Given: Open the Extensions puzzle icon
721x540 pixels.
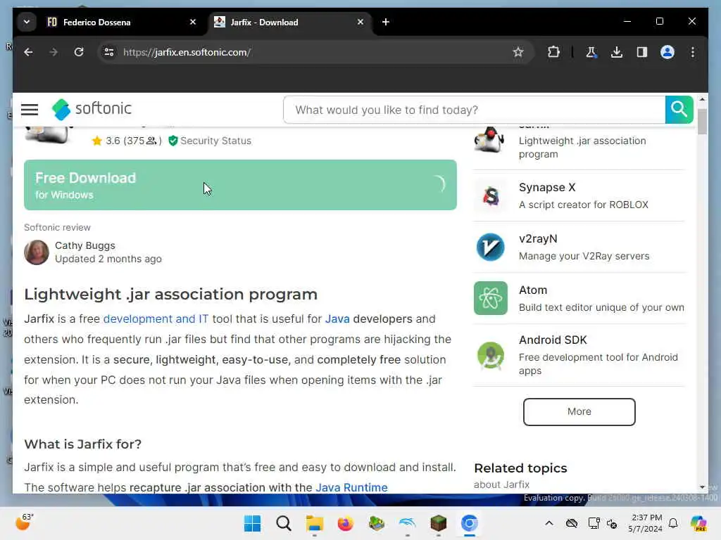Looking at the screenshot, I should click(553, 52).
